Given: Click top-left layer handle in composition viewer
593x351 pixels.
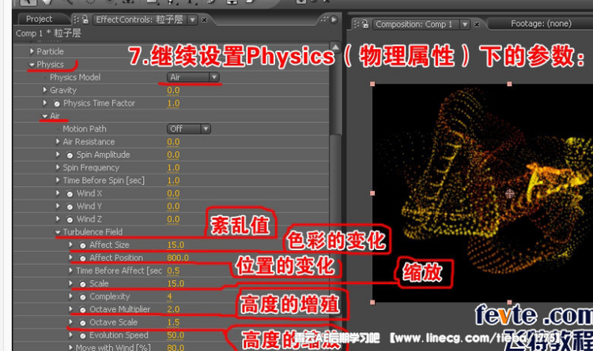Looking at the screenshot, I should (x=372, y=84).
